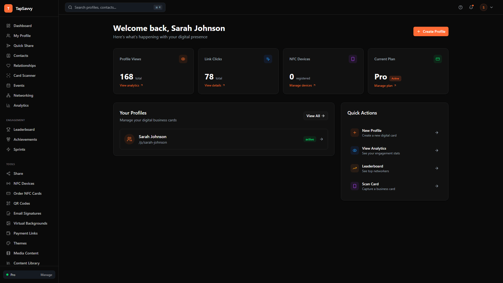Viewport: 503px width, 283px height.
Task: Click the arrow on Sarah Johnson profile row
Action: click(321, 139)
